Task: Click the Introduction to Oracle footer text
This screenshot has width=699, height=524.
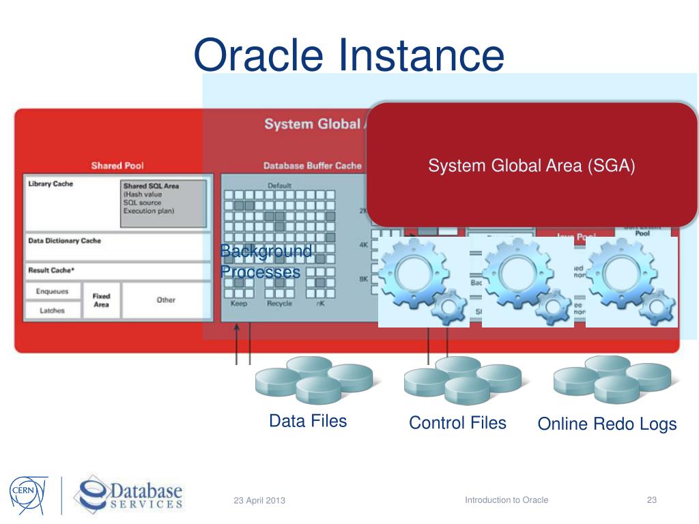Action: 507,500
